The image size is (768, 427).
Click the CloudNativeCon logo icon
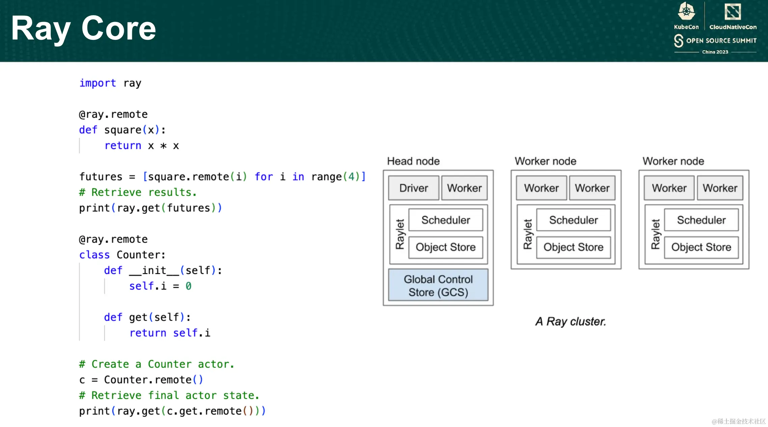point(733,12)
